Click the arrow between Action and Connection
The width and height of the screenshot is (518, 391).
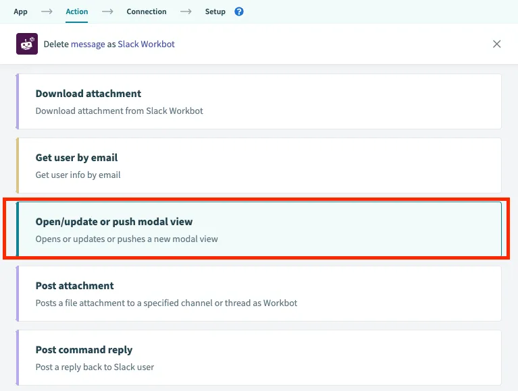tap(107, 11)
